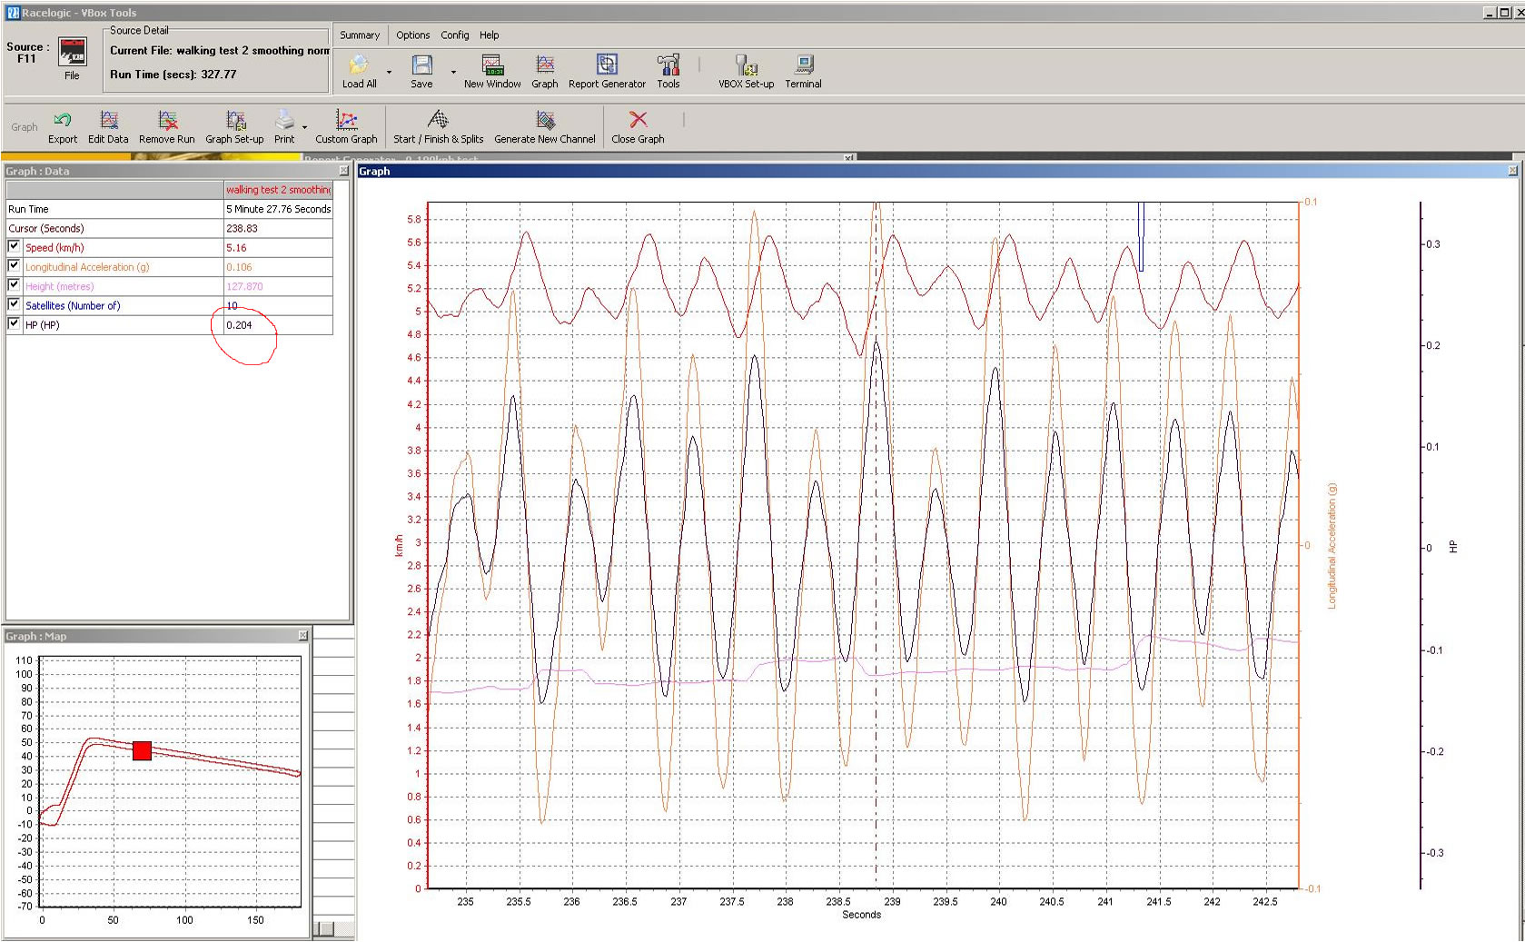Click Start / Finish & Splits icon
Screen dimensions: 1525x942
coord(438,121)
